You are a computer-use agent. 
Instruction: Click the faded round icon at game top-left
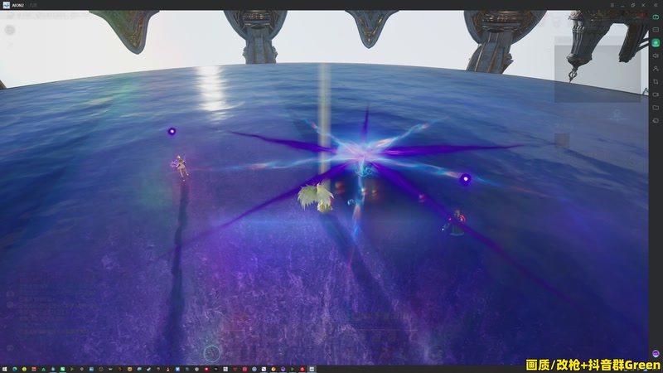tap(10, 30)
